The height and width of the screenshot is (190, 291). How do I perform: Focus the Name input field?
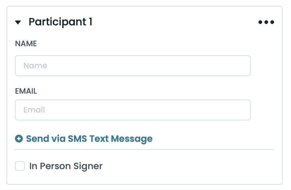[x=133, y=65]
